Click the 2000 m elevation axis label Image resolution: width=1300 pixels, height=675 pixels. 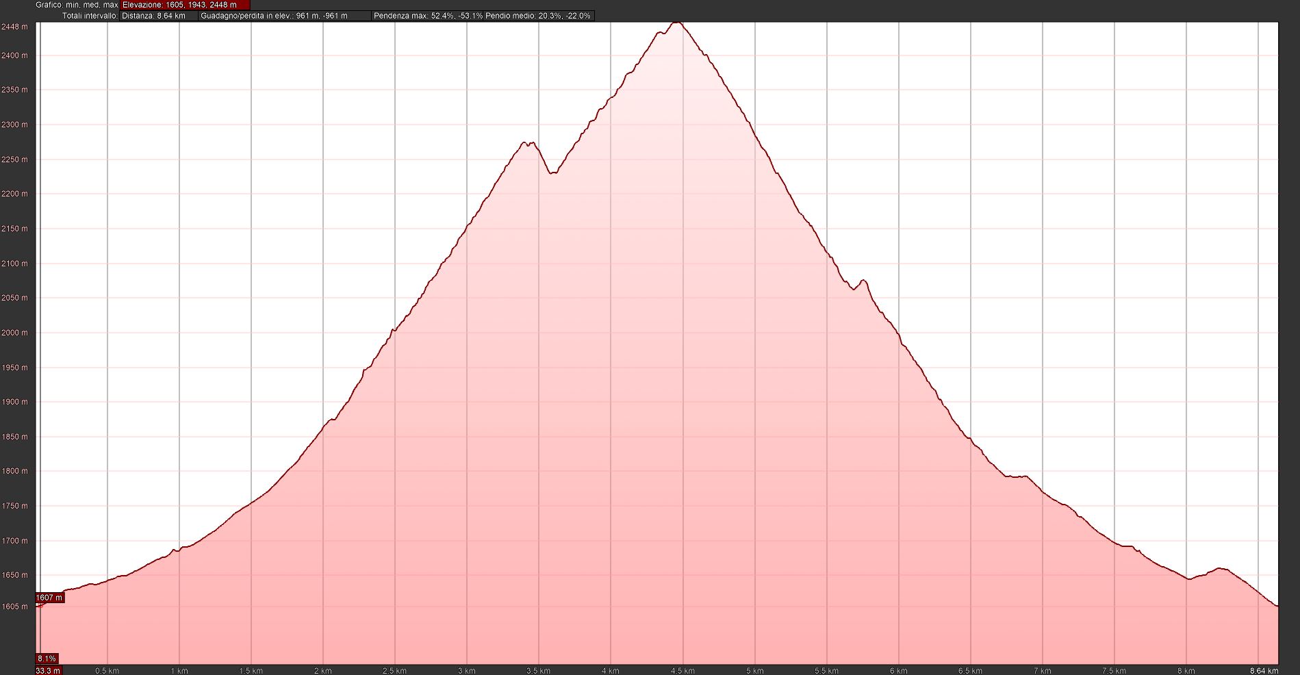click(x=15, y=333)
